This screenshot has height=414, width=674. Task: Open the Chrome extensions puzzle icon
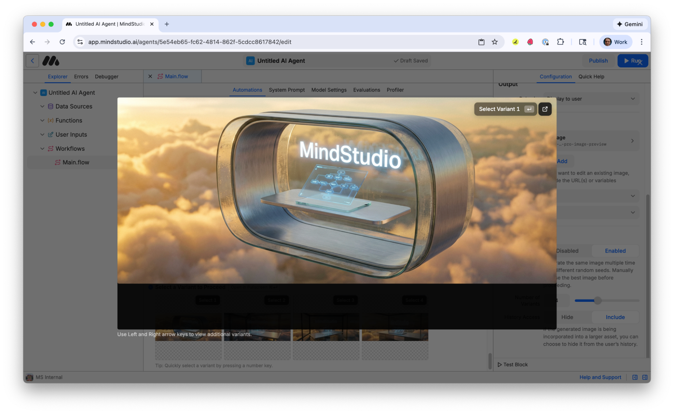(561, 42)
